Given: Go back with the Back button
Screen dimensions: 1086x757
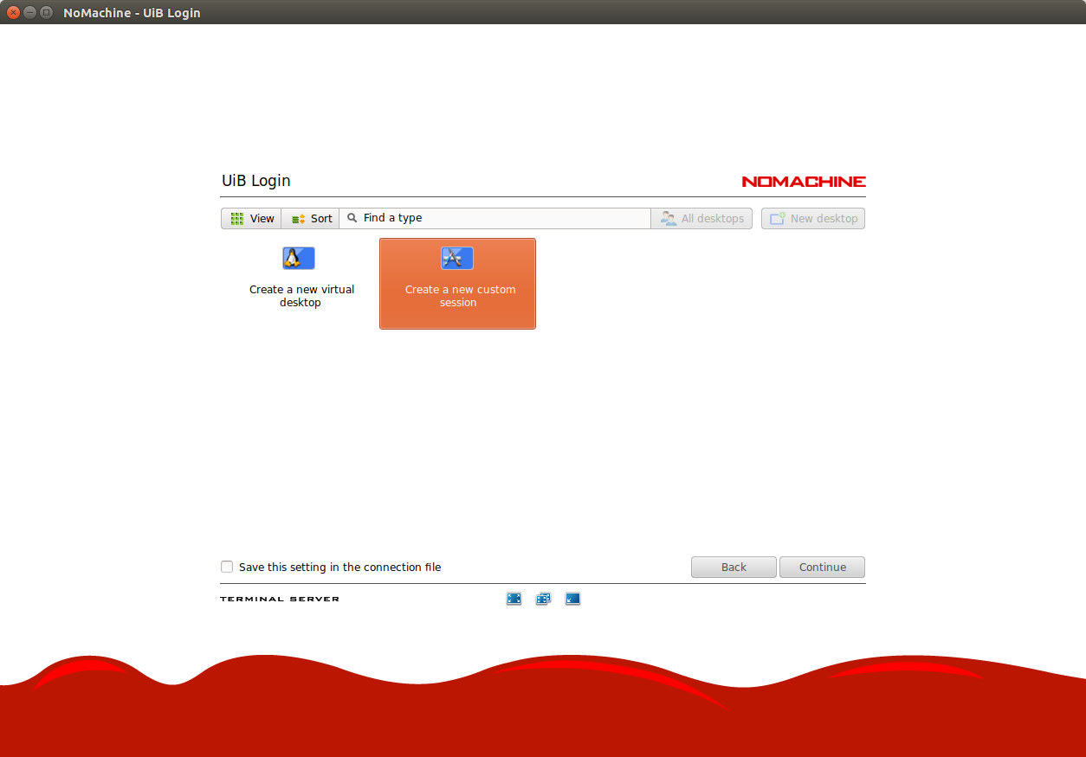Looking at the screenshot, I should [734, 568].
